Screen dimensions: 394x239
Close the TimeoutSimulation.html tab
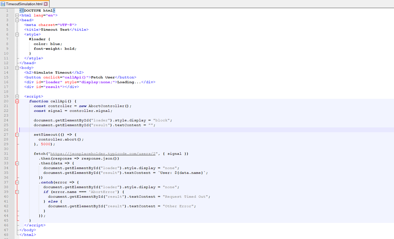(x=46, y=4)
